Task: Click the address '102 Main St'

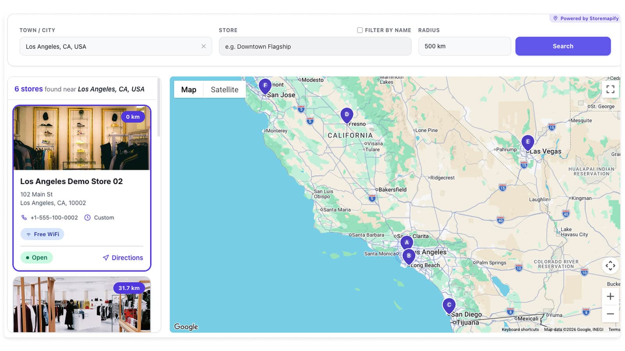Action: coord(36,194)
